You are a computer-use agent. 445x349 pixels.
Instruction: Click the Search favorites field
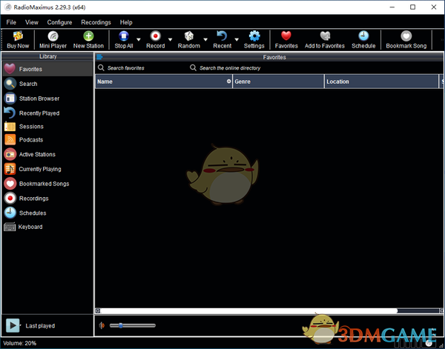tap(141, 68)
